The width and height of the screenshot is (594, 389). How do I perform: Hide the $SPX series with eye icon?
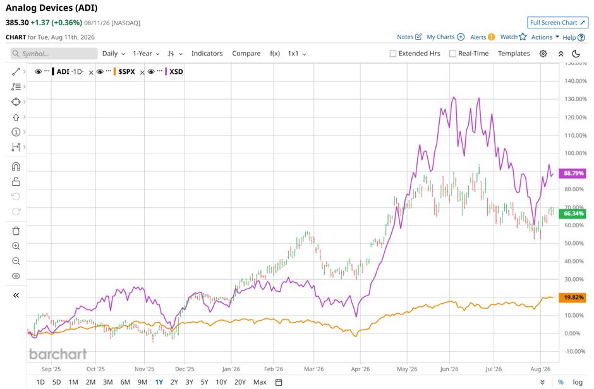click(x=100, y=71)
